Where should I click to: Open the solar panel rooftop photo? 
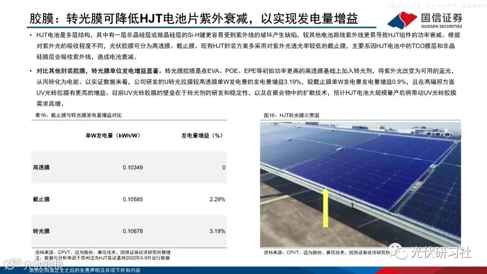tap(360, 185)
